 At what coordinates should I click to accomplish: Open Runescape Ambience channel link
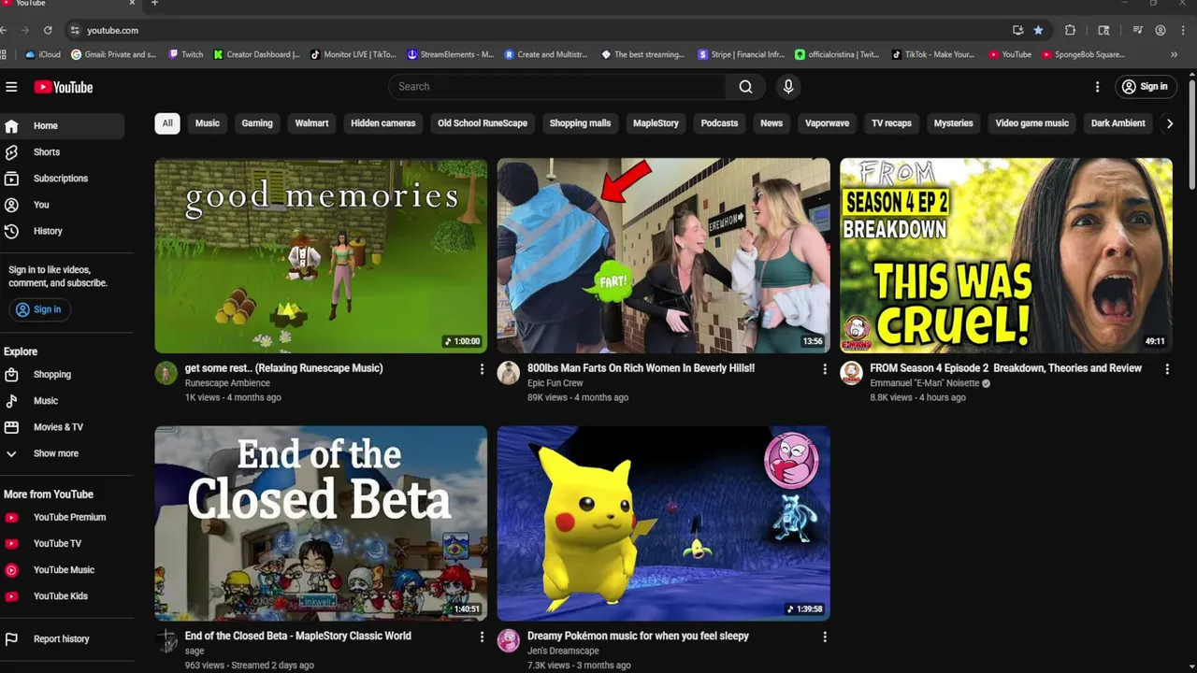click(x=227, y=383)
